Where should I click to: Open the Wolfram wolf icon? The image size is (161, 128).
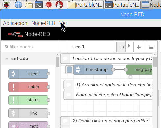[x=59, y=5]
